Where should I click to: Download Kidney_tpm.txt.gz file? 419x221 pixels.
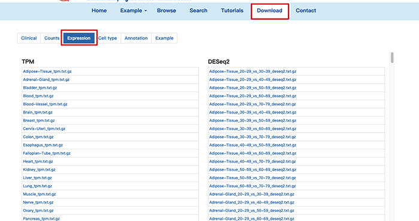(x=39, y=170)
